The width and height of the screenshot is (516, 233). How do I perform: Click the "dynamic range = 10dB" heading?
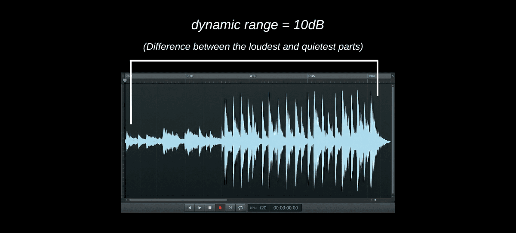[x=258, y=25]
